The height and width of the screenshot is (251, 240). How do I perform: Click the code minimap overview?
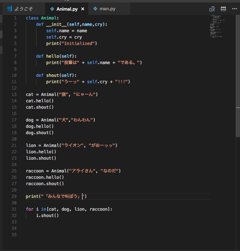point(218,26)
